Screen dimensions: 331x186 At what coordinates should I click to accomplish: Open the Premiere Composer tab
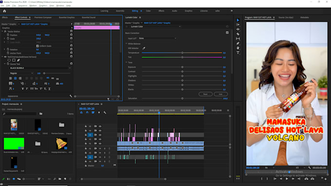43,17
